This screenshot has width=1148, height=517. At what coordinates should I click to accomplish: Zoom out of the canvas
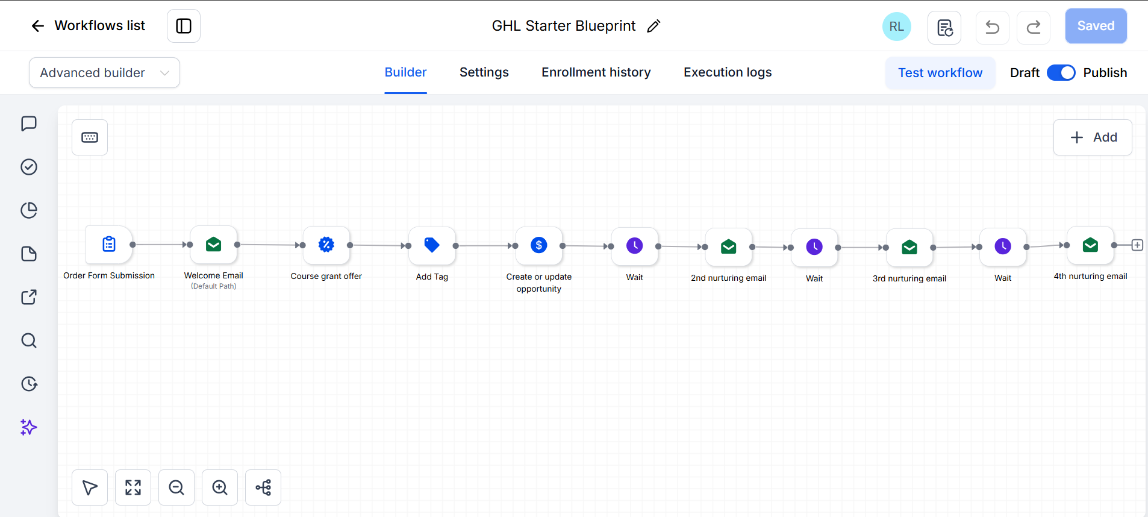[x=176, y=487]
